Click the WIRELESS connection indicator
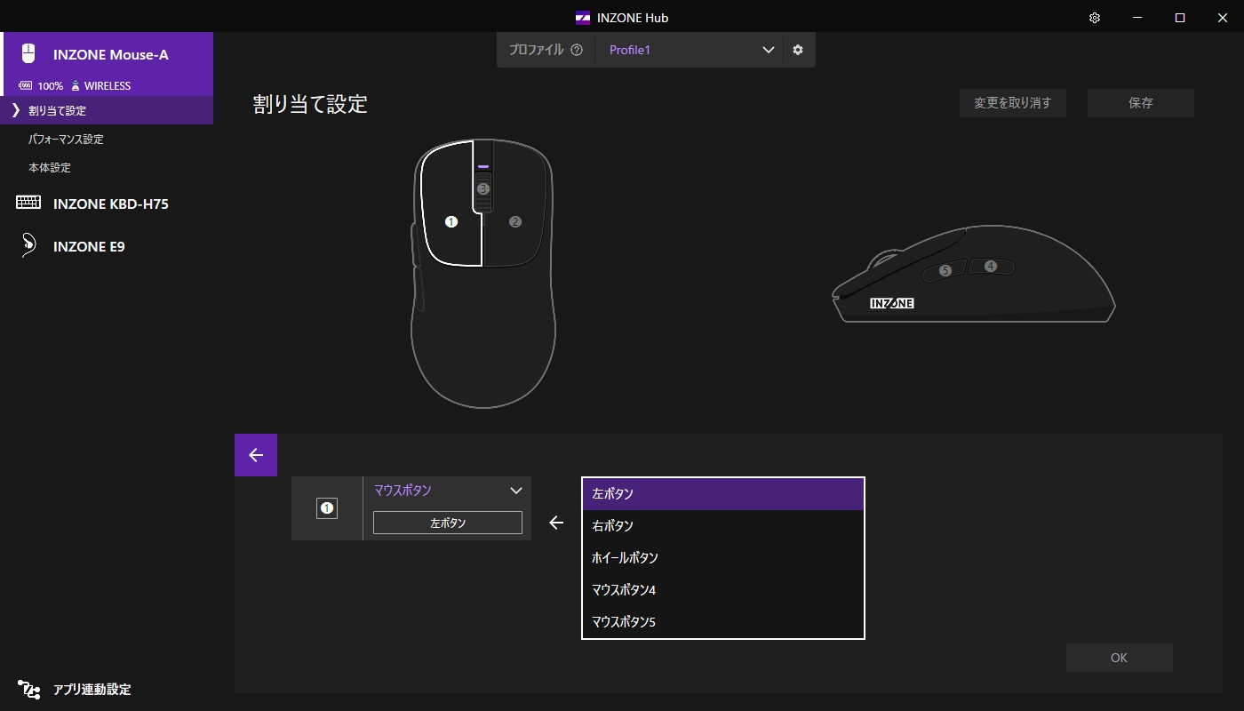 (100, 86)
